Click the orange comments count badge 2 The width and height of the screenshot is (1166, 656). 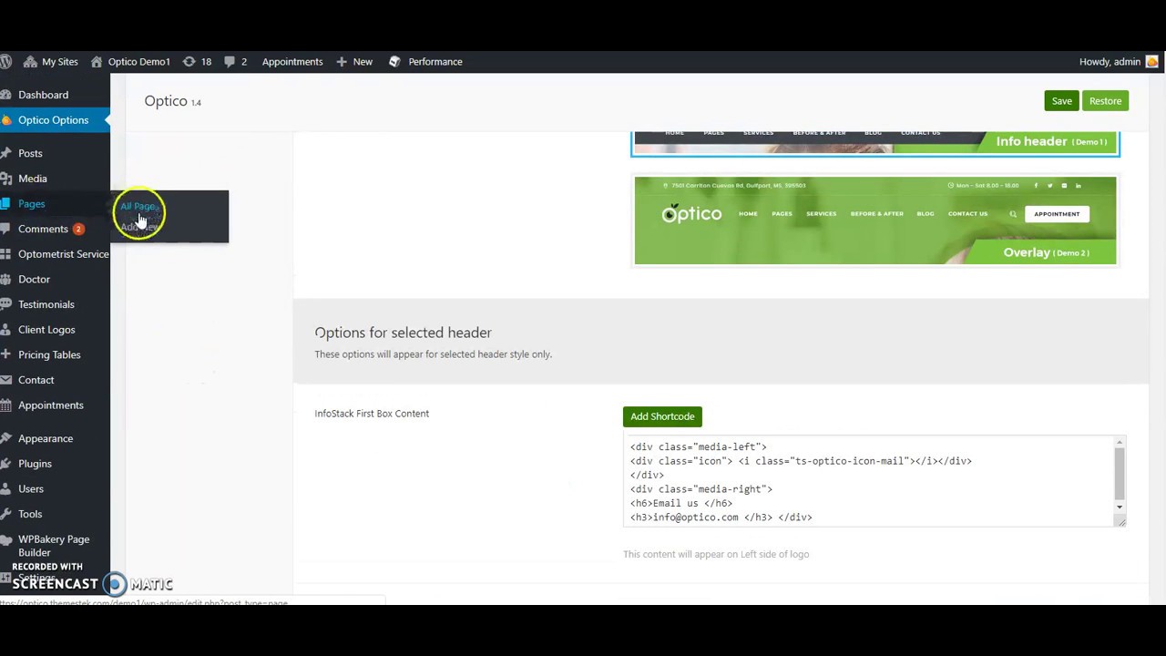pyautogui.click(x=78, y=229)
